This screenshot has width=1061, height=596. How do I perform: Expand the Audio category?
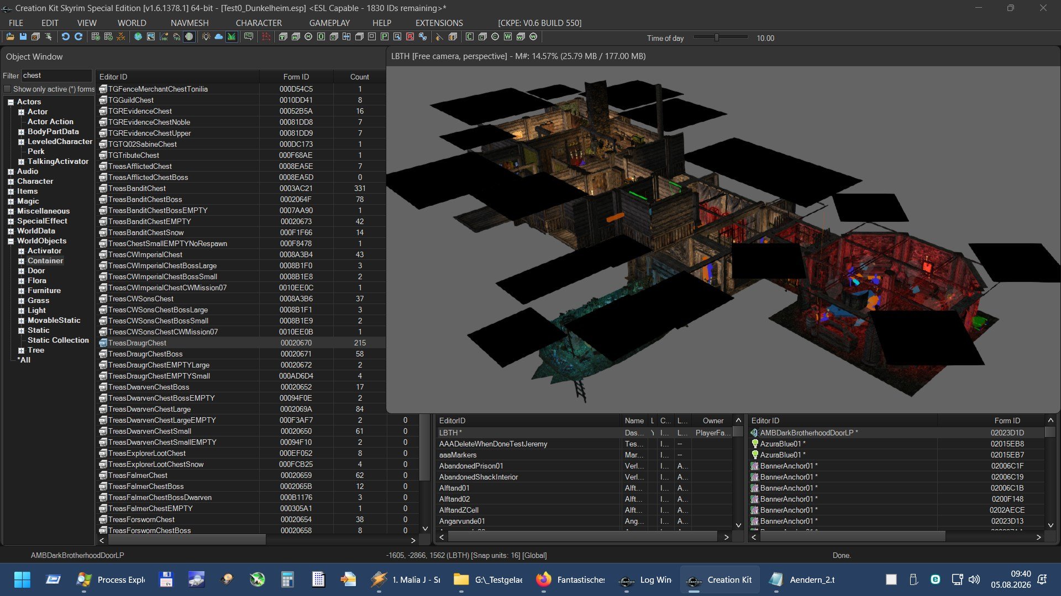[10, 172]
